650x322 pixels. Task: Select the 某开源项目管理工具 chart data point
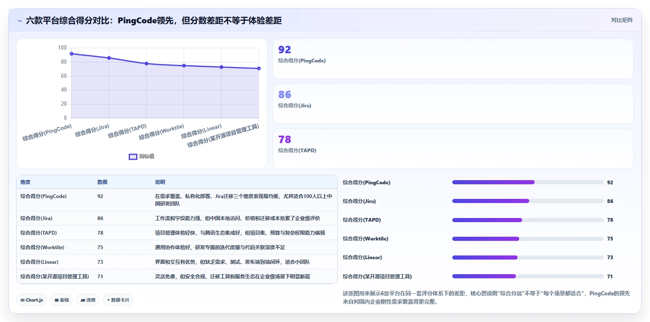click(259, 69)
